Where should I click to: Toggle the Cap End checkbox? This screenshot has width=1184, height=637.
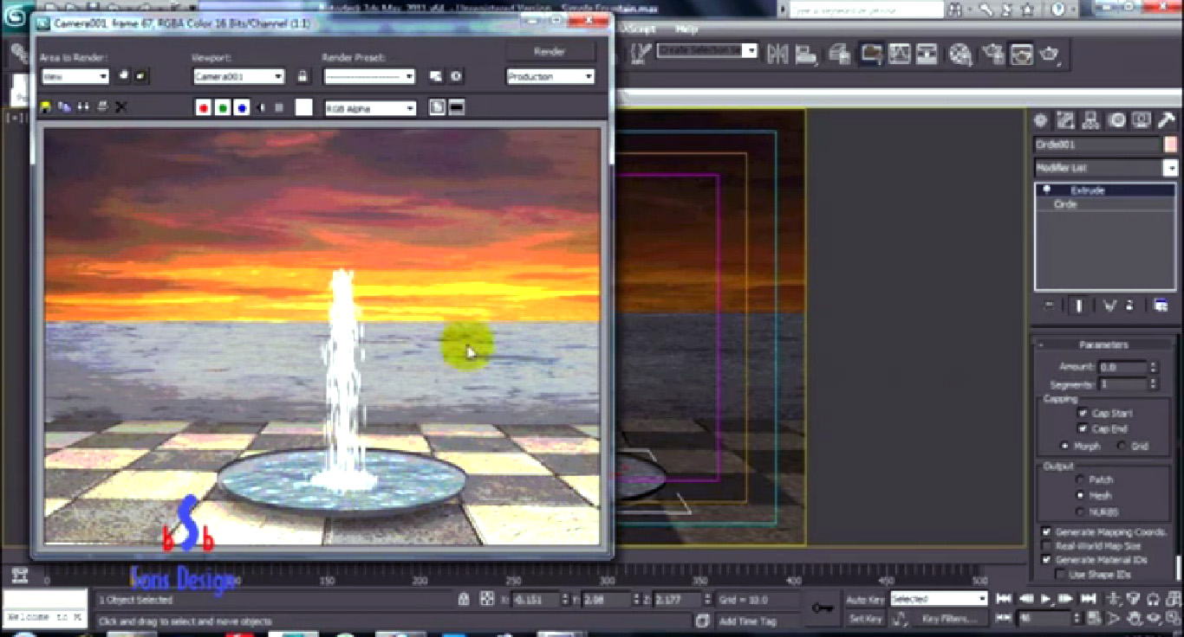(1083, 428)
